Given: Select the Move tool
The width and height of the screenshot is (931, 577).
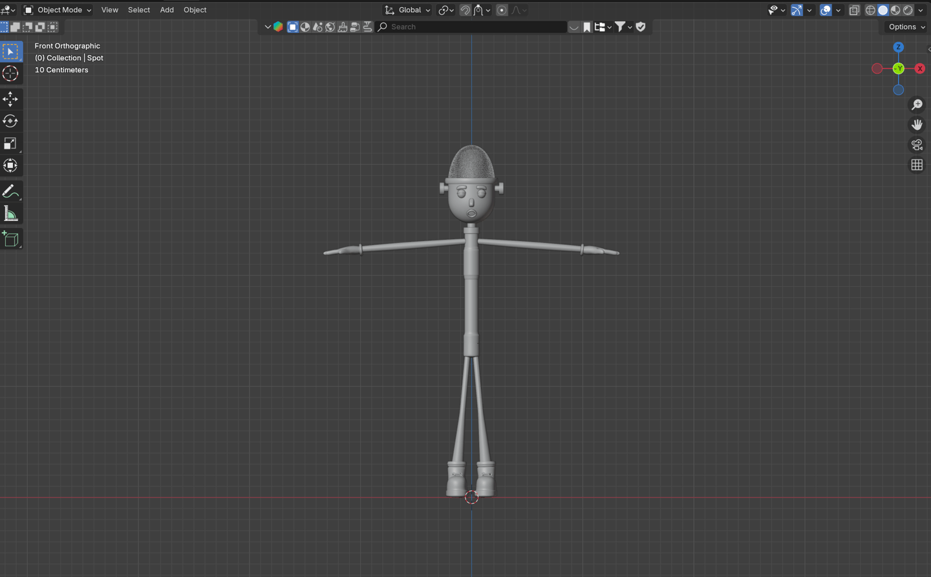Looking at the screenshot, I should click(x=10, y=99).
